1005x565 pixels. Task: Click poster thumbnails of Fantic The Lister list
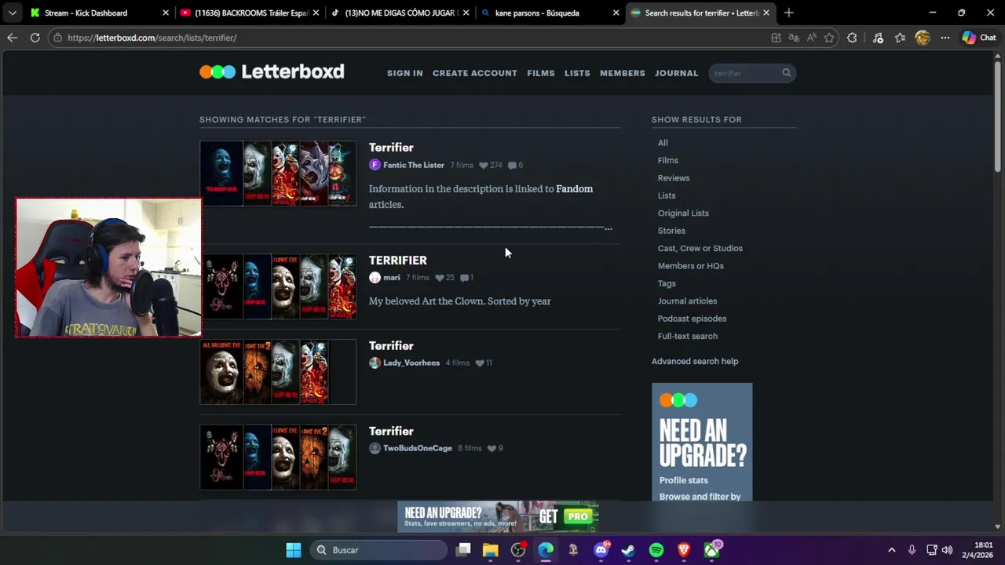pyautogui.click(x=278, y=173)
